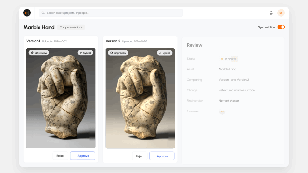Click the In review status badge
308x173 pixels.
[x=229, y=59]
